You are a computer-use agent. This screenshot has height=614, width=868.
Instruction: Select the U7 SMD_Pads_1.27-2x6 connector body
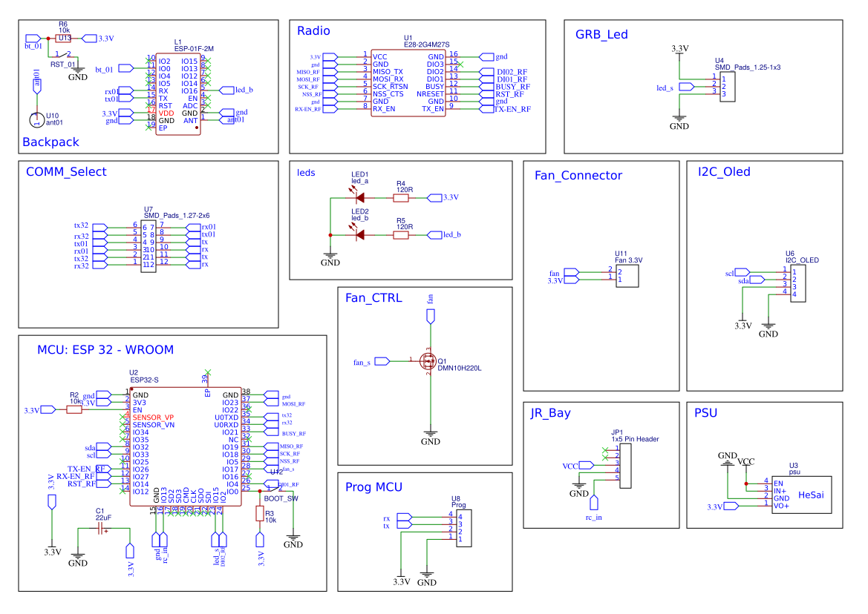tap(149, 245)
